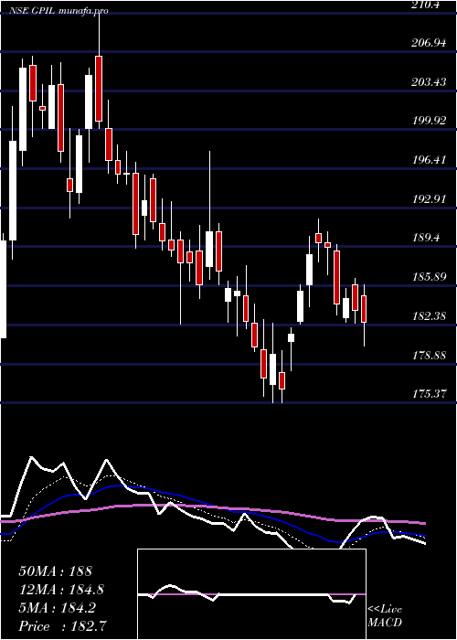457x640 pixels.
Task: Click the 5MA : 184.2 readout
Action: click(x=57, y=608)
